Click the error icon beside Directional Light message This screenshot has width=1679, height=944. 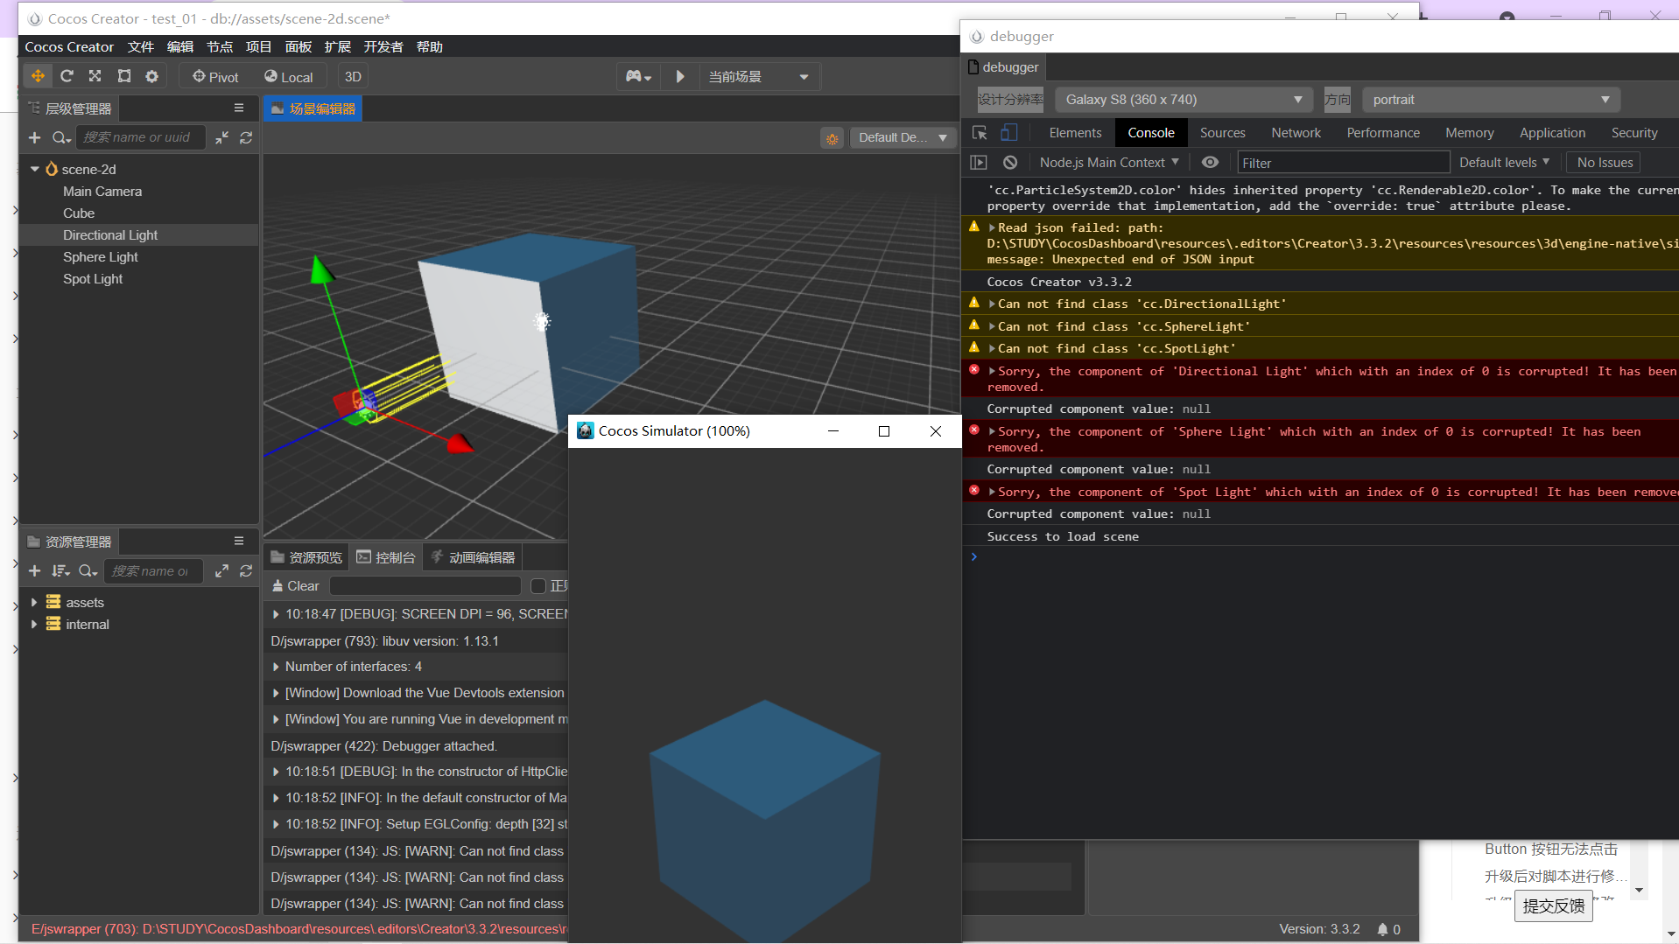point(974,370)
